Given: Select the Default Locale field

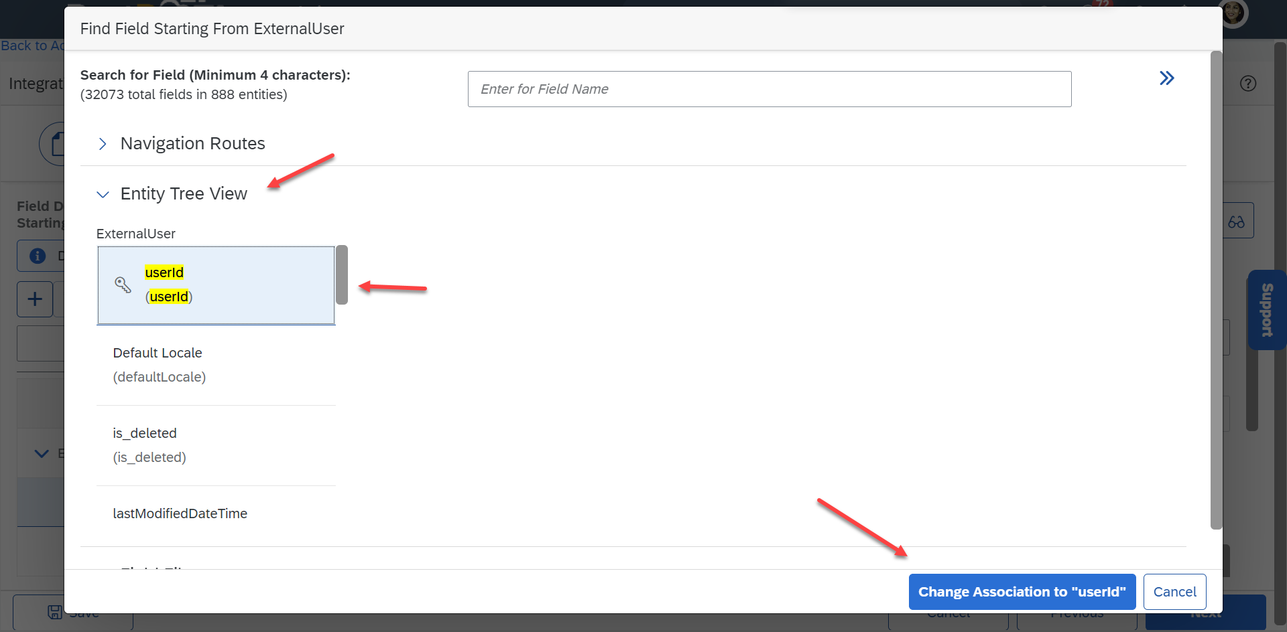Looking at the screenshot, I should point(216,365).
